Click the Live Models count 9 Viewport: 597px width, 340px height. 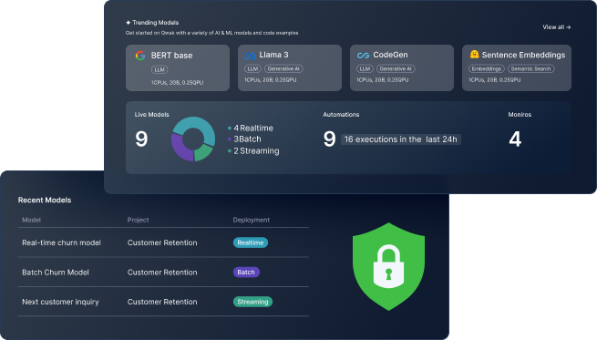[x=141, y=139]
